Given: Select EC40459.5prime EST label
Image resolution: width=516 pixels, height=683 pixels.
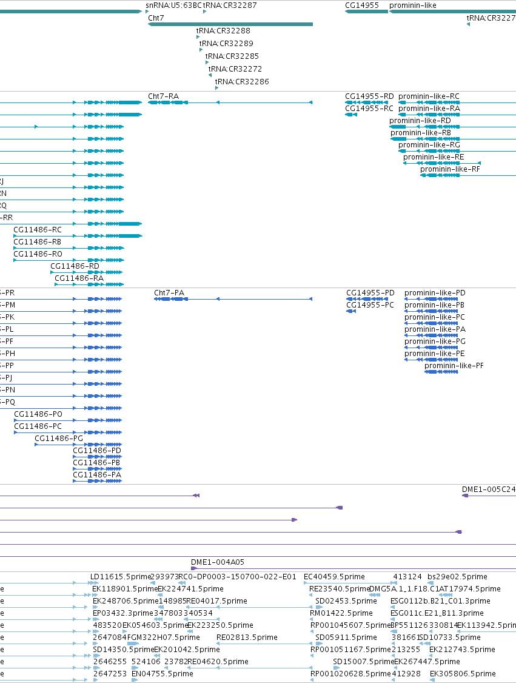Looking at the screenshot, I should coord(335,577).
